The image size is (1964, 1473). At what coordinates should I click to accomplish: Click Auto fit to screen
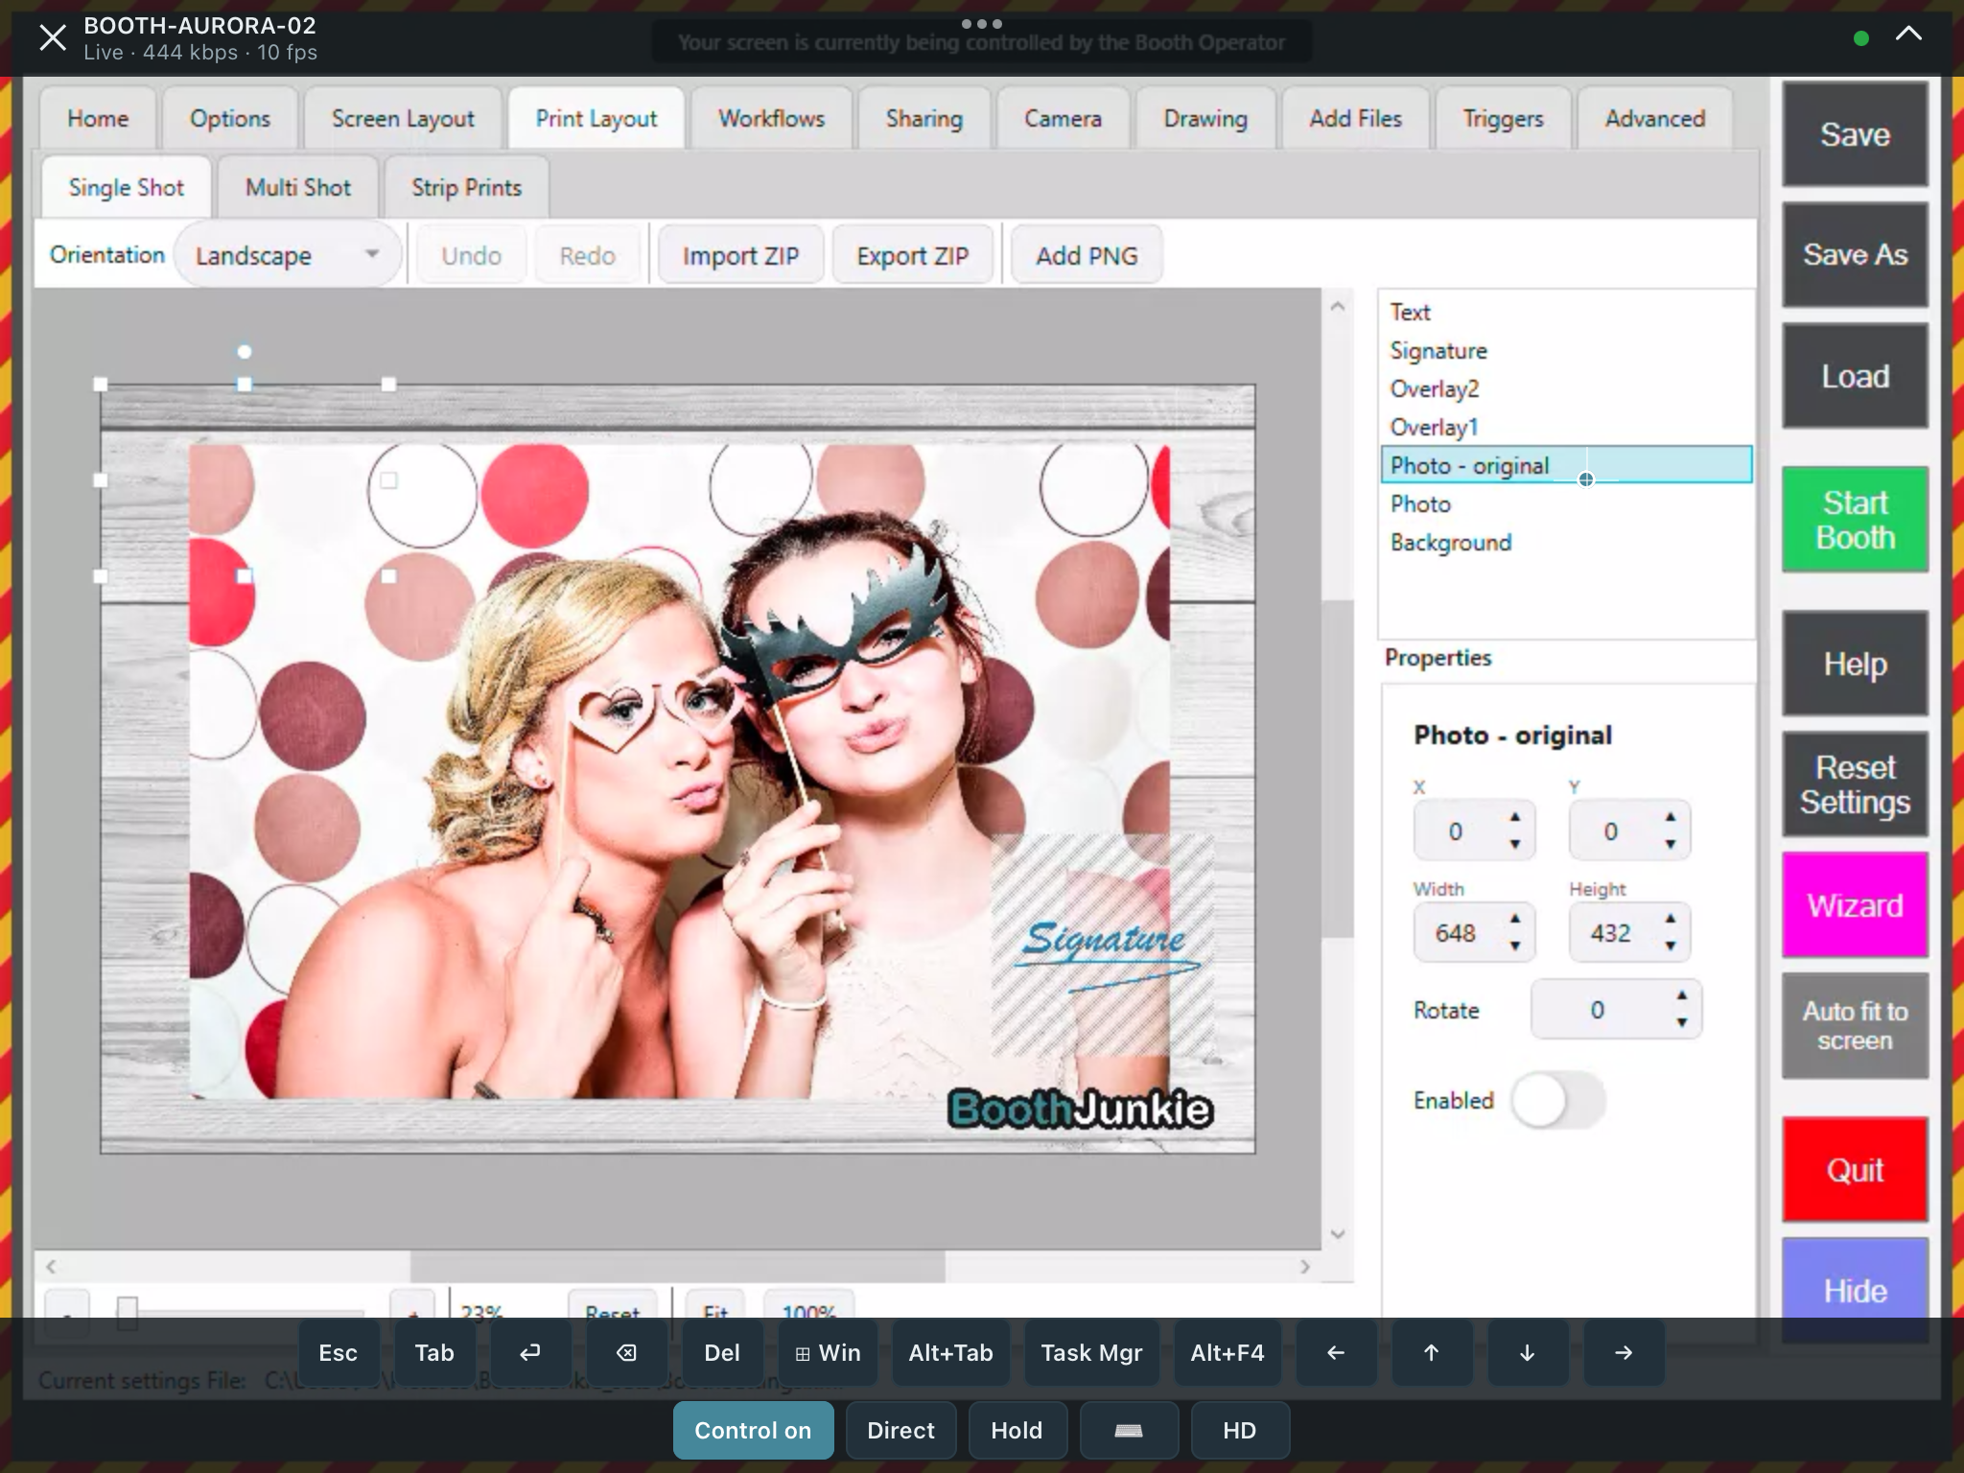(1855, 1026)
